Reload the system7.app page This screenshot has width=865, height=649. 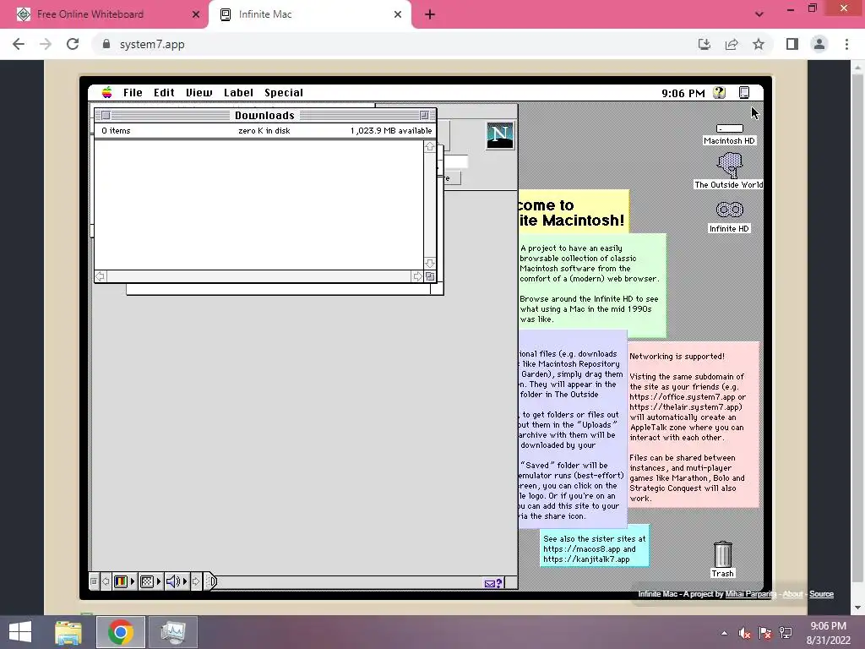coord(73,44)
